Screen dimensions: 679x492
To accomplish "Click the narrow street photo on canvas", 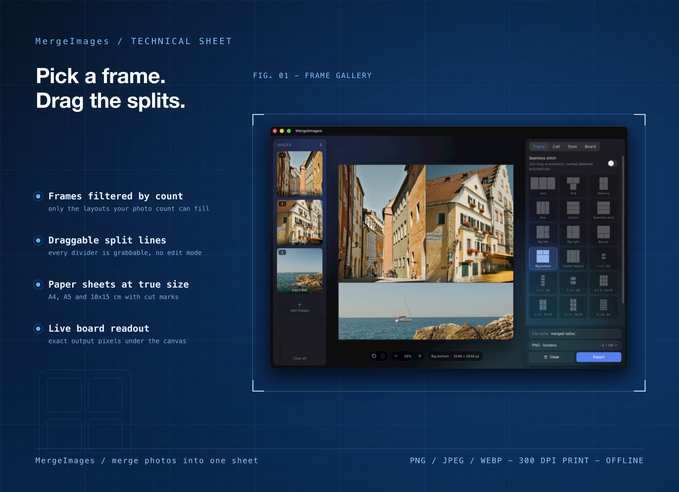I will (382, 224).
